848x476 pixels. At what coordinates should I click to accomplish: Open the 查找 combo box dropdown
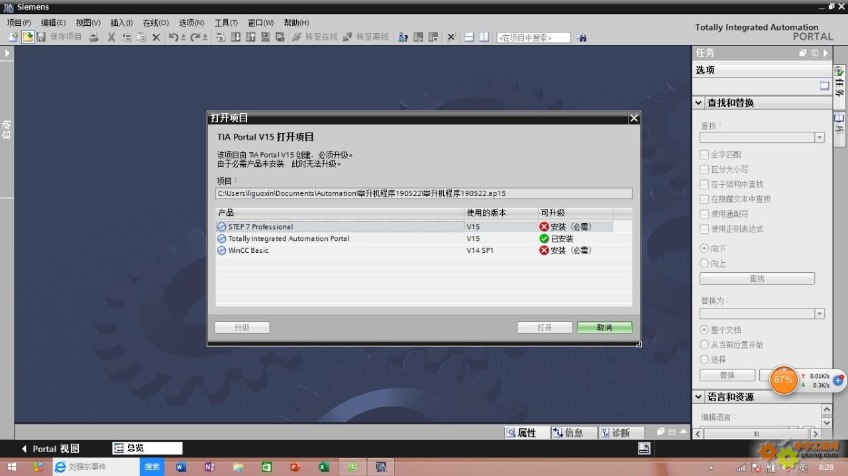(x=820, y=138)
